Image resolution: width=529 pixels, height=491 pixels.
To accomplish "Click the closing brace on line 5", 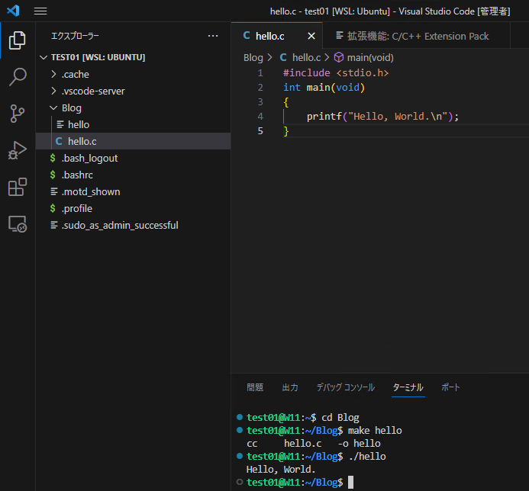I will pyautogui.click(x=286, y=130).
